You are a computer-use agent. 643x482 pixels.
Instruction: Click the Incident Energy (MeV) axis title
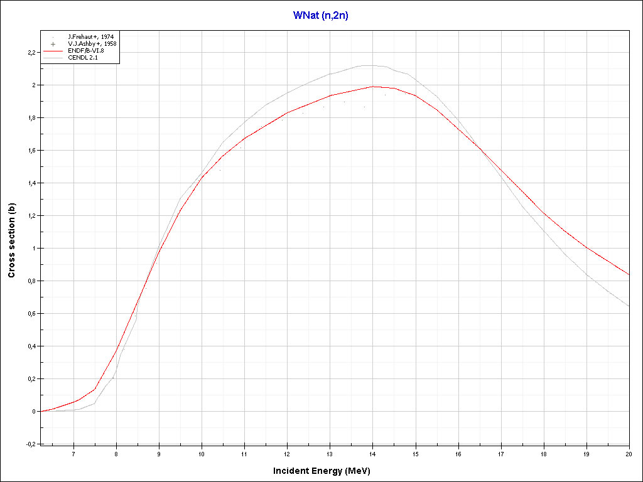[326, 470]
